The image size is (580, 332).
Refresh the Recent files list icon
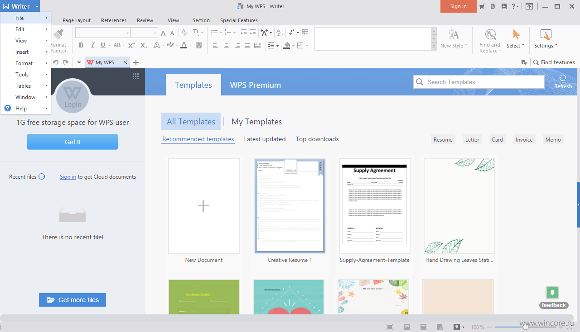pos(42,176)
